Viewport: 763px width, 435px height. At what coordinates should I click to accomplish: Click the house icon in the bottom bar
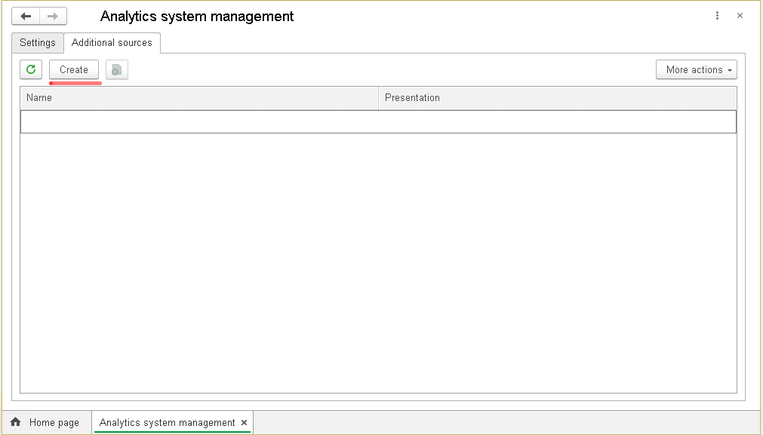tap(16, 422)
